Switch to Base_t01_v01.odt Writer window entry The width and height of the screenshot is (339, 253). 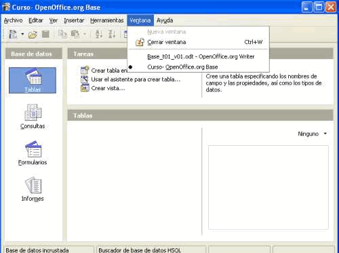(199, 56)
